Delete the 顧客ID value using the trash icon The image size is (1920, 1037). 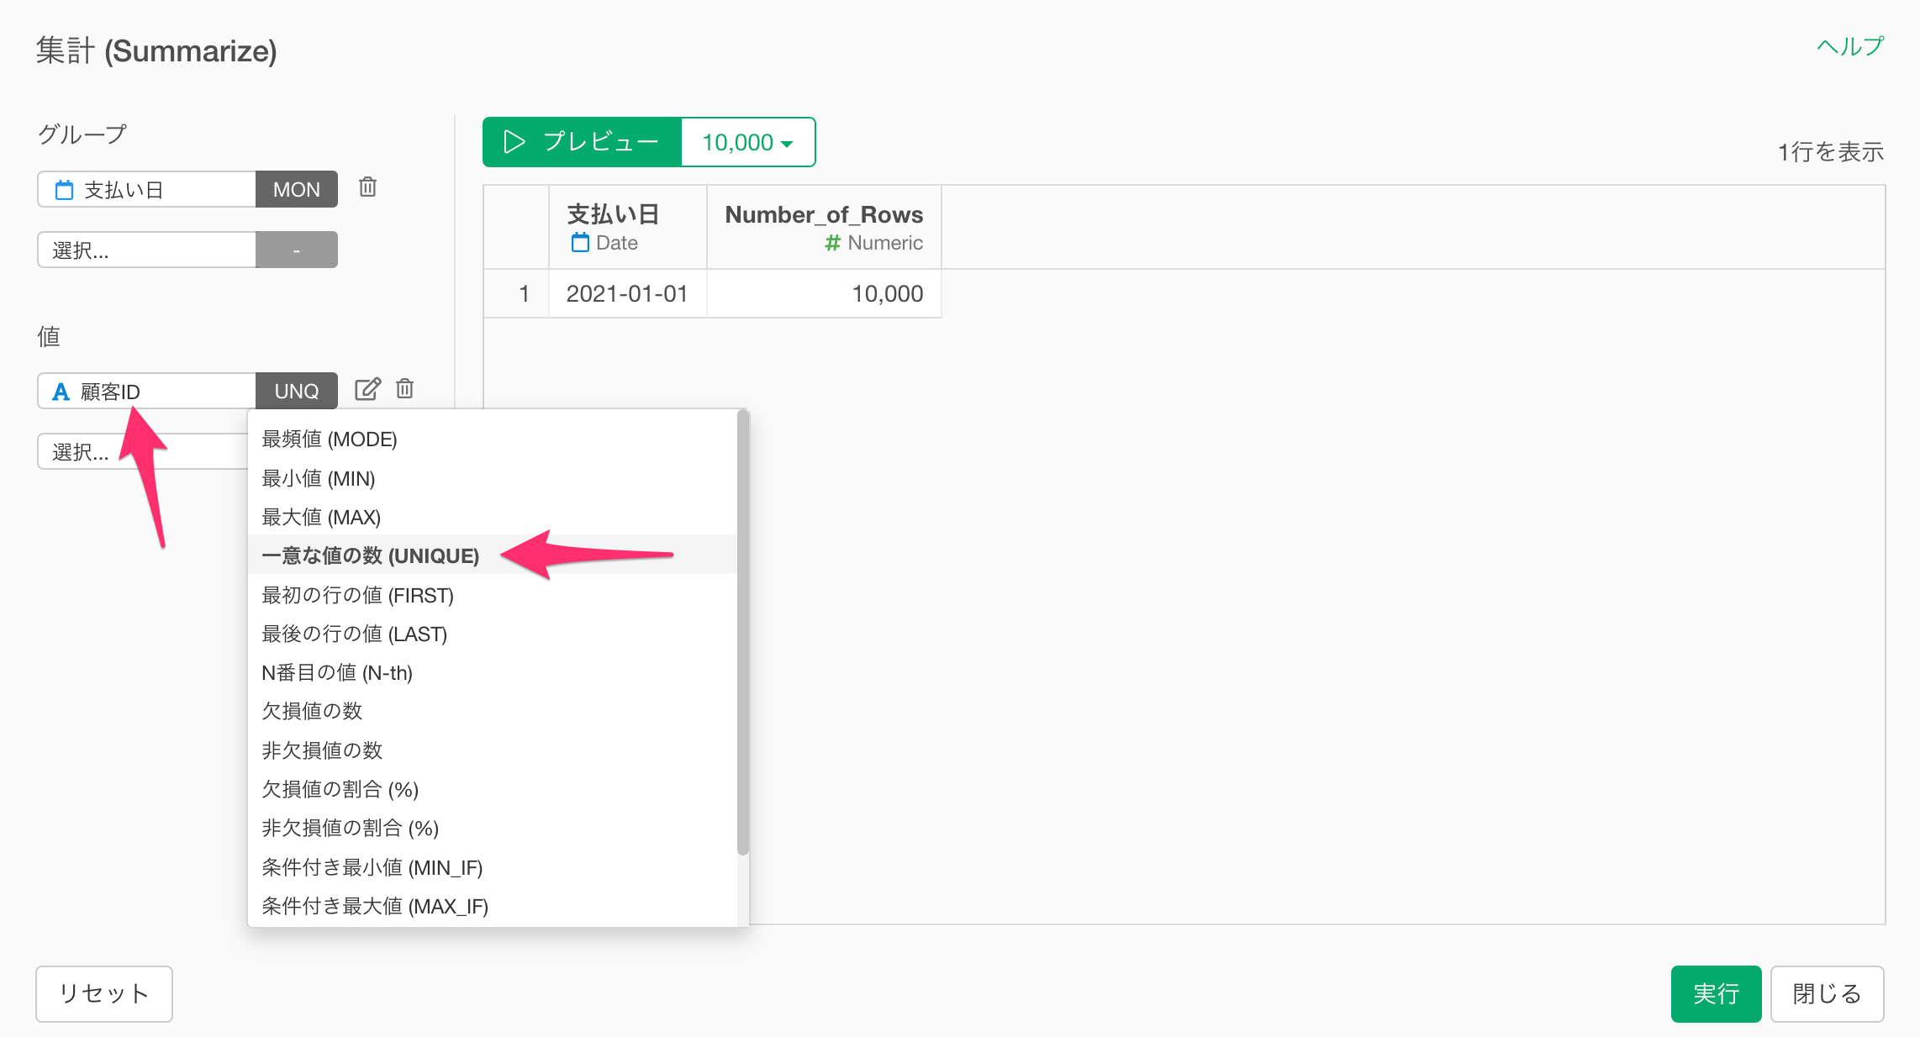coord(405,389)
